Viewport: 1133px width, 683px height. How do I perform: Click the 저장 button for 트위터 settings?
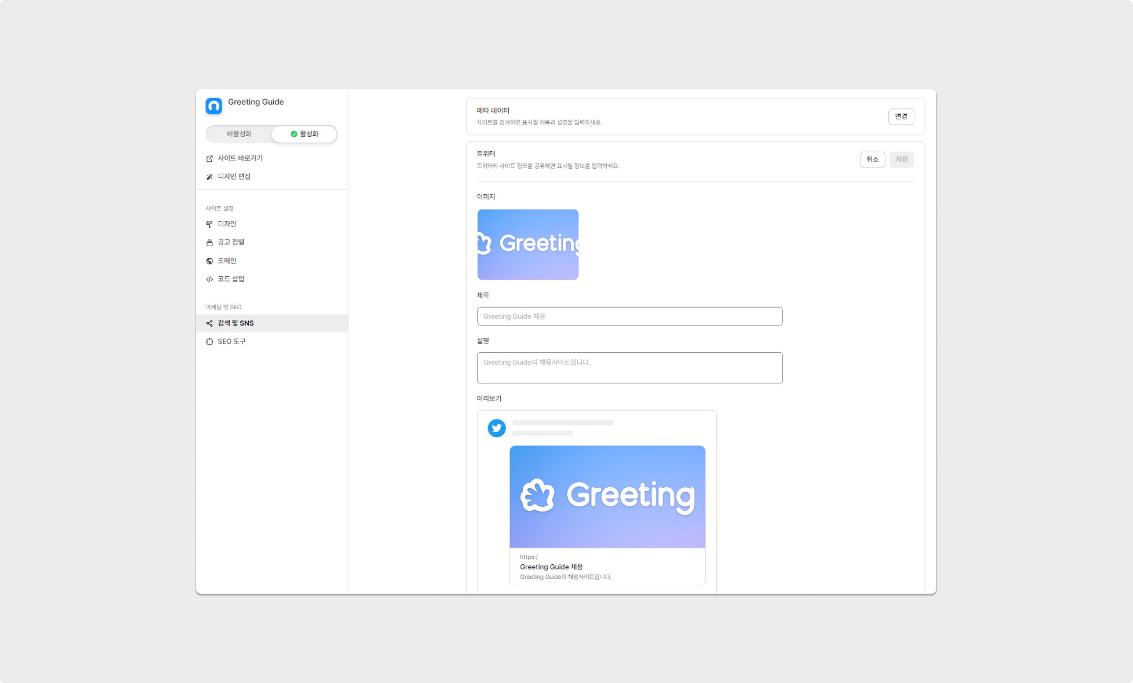tap(901, 159)
